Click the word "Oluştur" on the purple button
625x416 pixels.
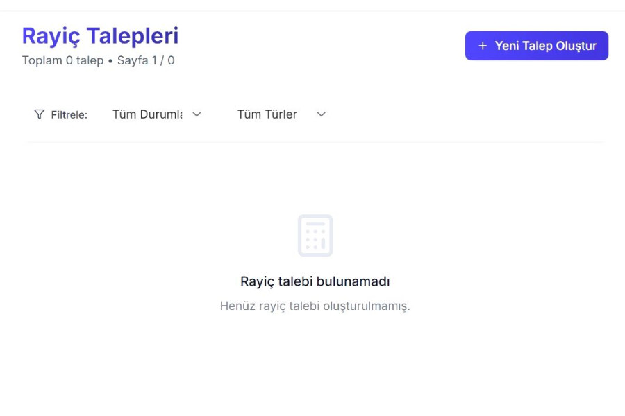click(x=574, y=46)
